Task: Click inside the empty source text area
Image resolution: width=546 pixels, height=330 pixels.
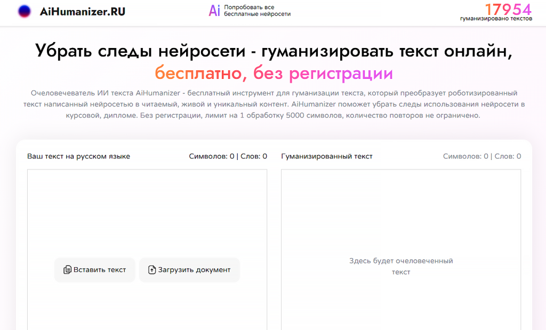Action: (147, 213)
